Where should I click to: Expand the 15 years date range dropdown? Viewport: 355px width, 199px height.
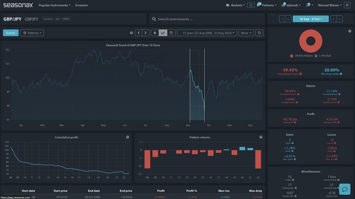(x=207, y=33)
